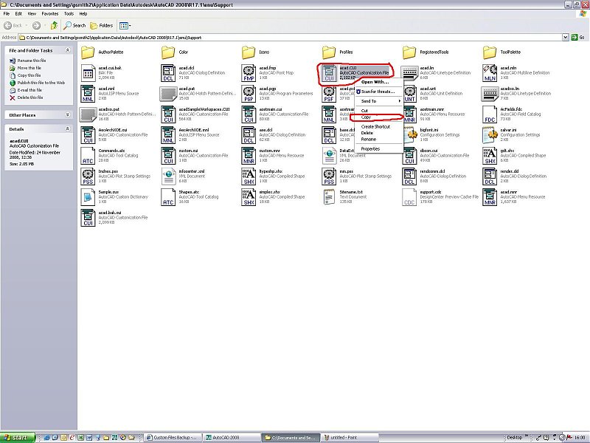Click the Copy this file link

coord(29,75)
